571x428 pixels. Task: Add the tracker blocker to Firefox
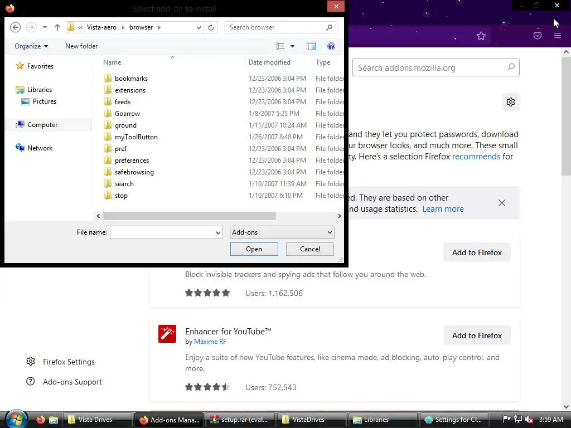pyautogui.click(x=477, y=252)
